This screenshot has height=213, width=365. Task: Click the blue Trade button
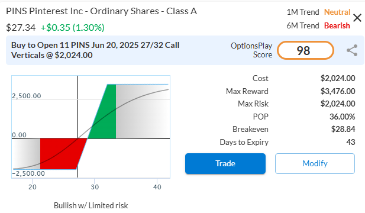coord(225,163)
